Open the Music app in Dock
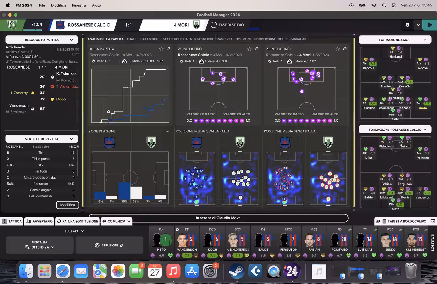The height and width of the screenshot is (284, 437). [x=173, y=272]
